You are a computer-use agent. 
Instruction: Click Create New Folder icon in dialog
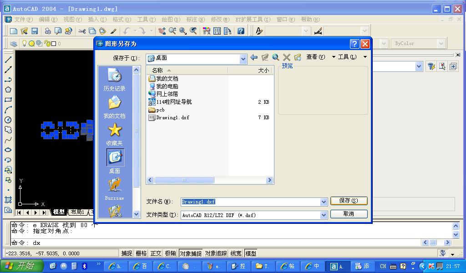pyautogui.click(x=298, y=57)
